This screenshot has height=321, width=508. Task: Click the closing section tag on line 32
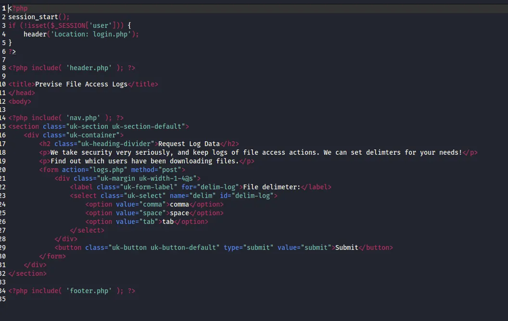click(27, 273)
